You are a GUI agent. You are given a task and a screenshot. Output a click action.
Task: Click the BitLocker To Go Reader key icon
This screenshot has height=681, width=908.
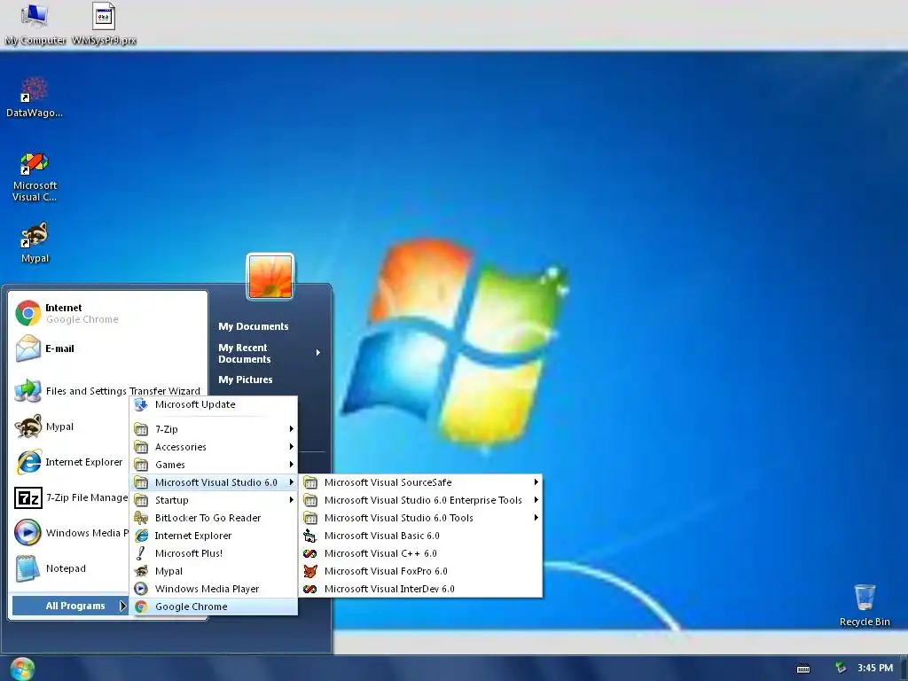[x=141, y=518]
